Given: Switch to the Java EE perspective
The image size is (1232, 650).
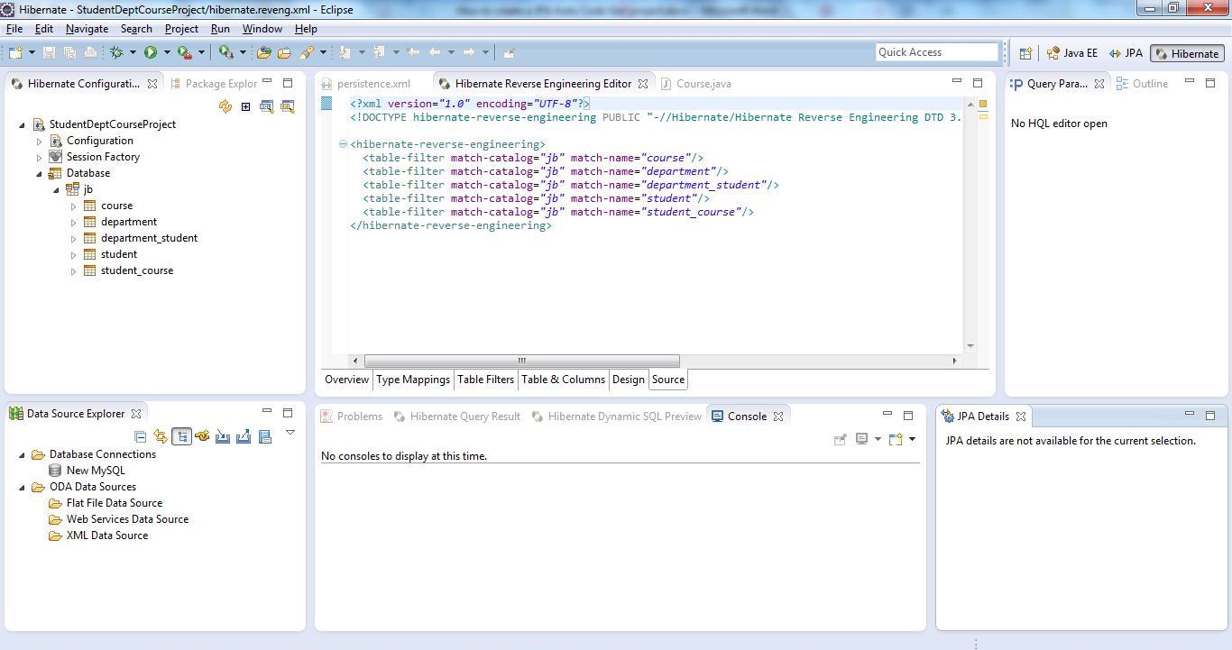Looking at the screenshot, I should coord(1072,53).
